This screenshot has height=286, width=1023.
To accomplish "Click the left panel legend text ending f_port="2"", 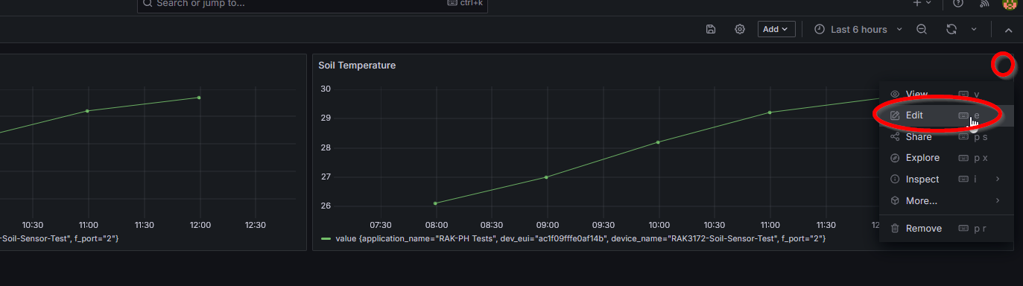I will pos(60,238).
